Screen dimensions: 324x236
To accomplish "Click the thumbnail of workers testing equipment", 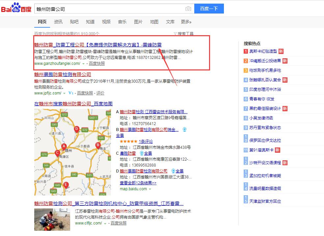I will [52, 220].
